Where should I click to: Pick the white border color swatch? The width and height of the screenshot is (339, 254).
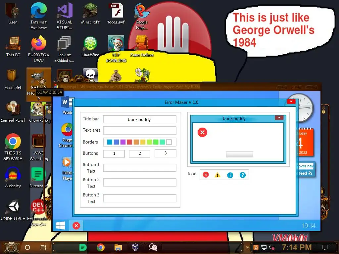click(169, 142)
